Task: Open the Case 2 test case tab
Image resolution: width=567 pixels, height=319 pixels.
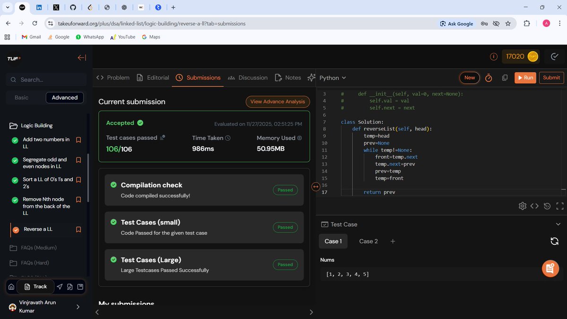Action: [x=368, y=241]
